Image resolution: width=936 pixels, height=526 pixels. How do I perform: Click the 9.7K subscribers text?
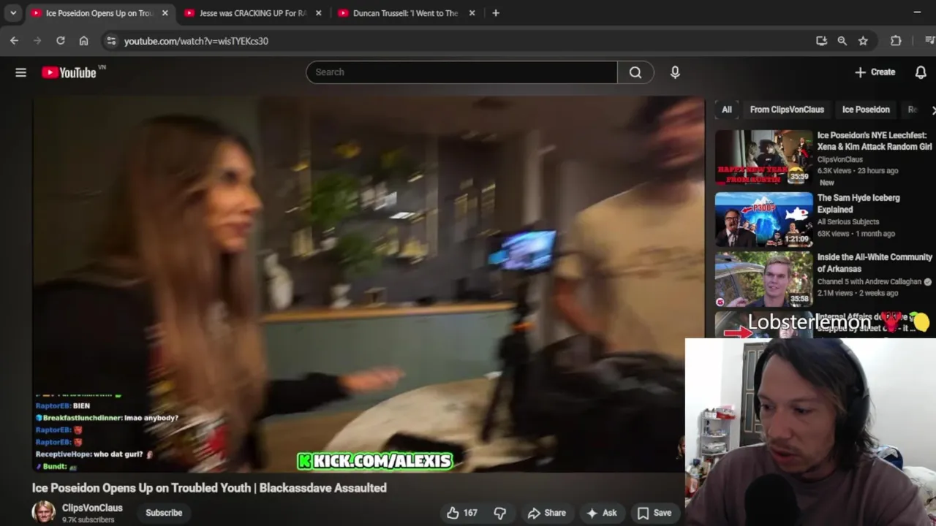tap(88, 520)
